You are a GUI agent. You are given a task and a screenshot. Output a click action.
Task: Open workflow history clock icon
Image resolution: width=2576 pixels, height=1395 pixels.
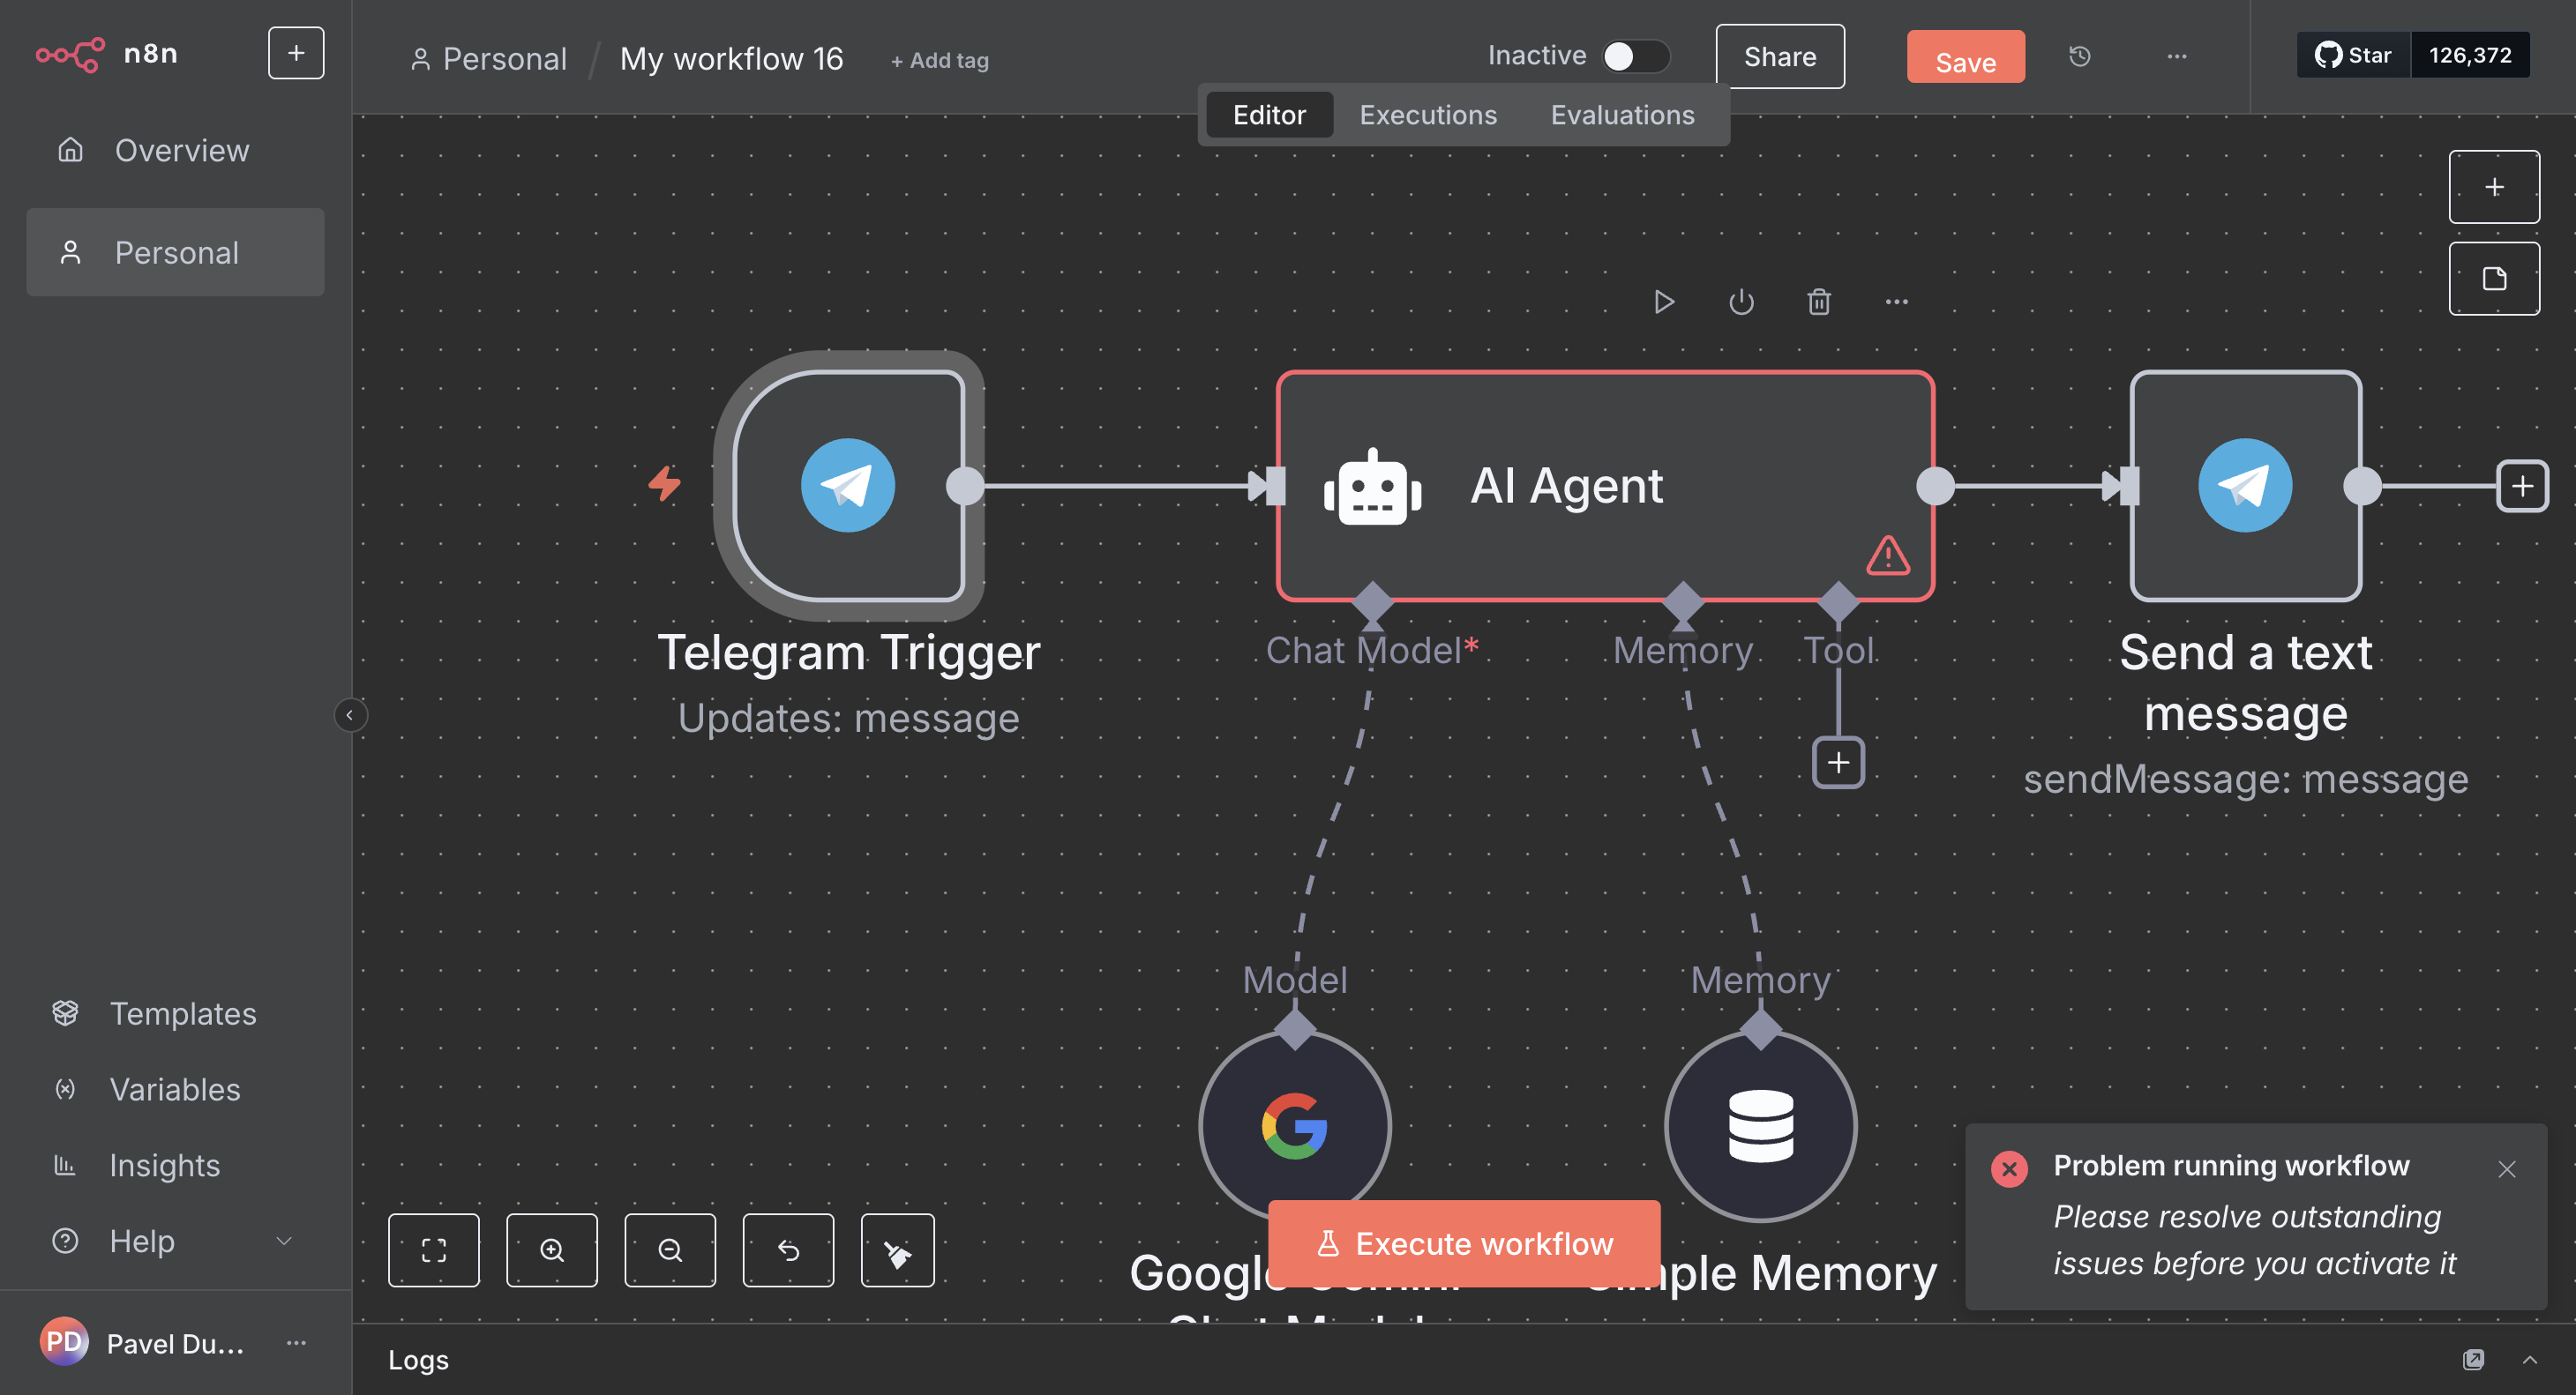point(2080,57)
